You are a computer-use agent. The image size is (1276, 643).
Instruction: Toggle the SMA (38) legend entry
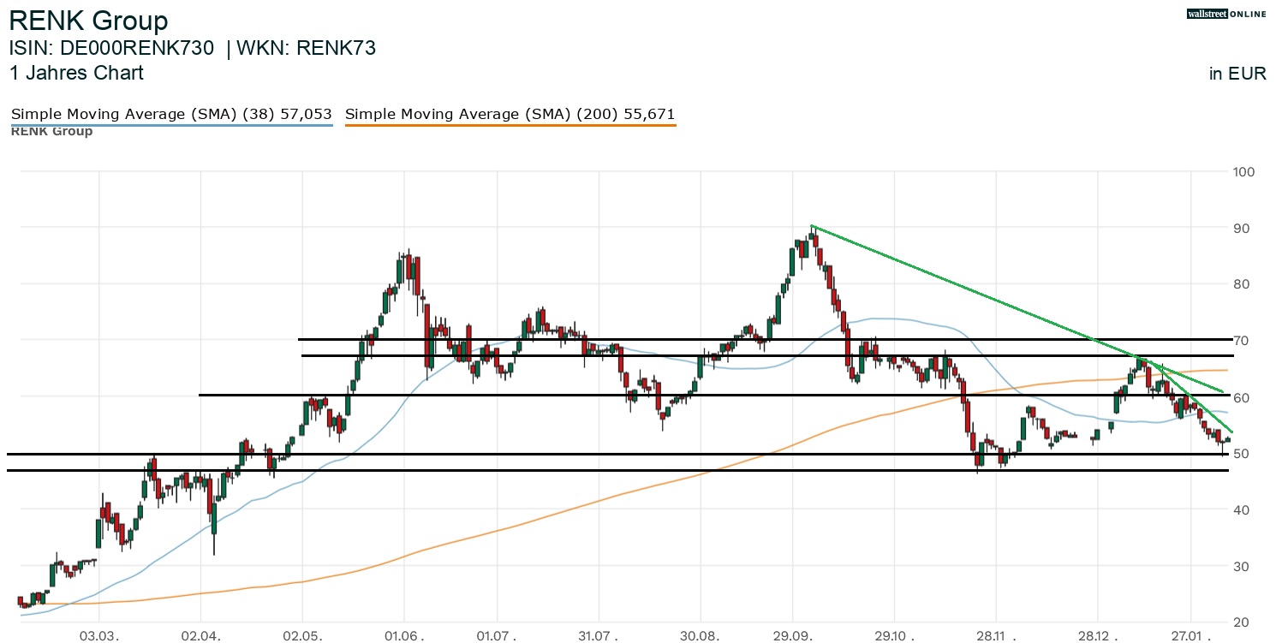pyautogui.click(x=170, y=114)
